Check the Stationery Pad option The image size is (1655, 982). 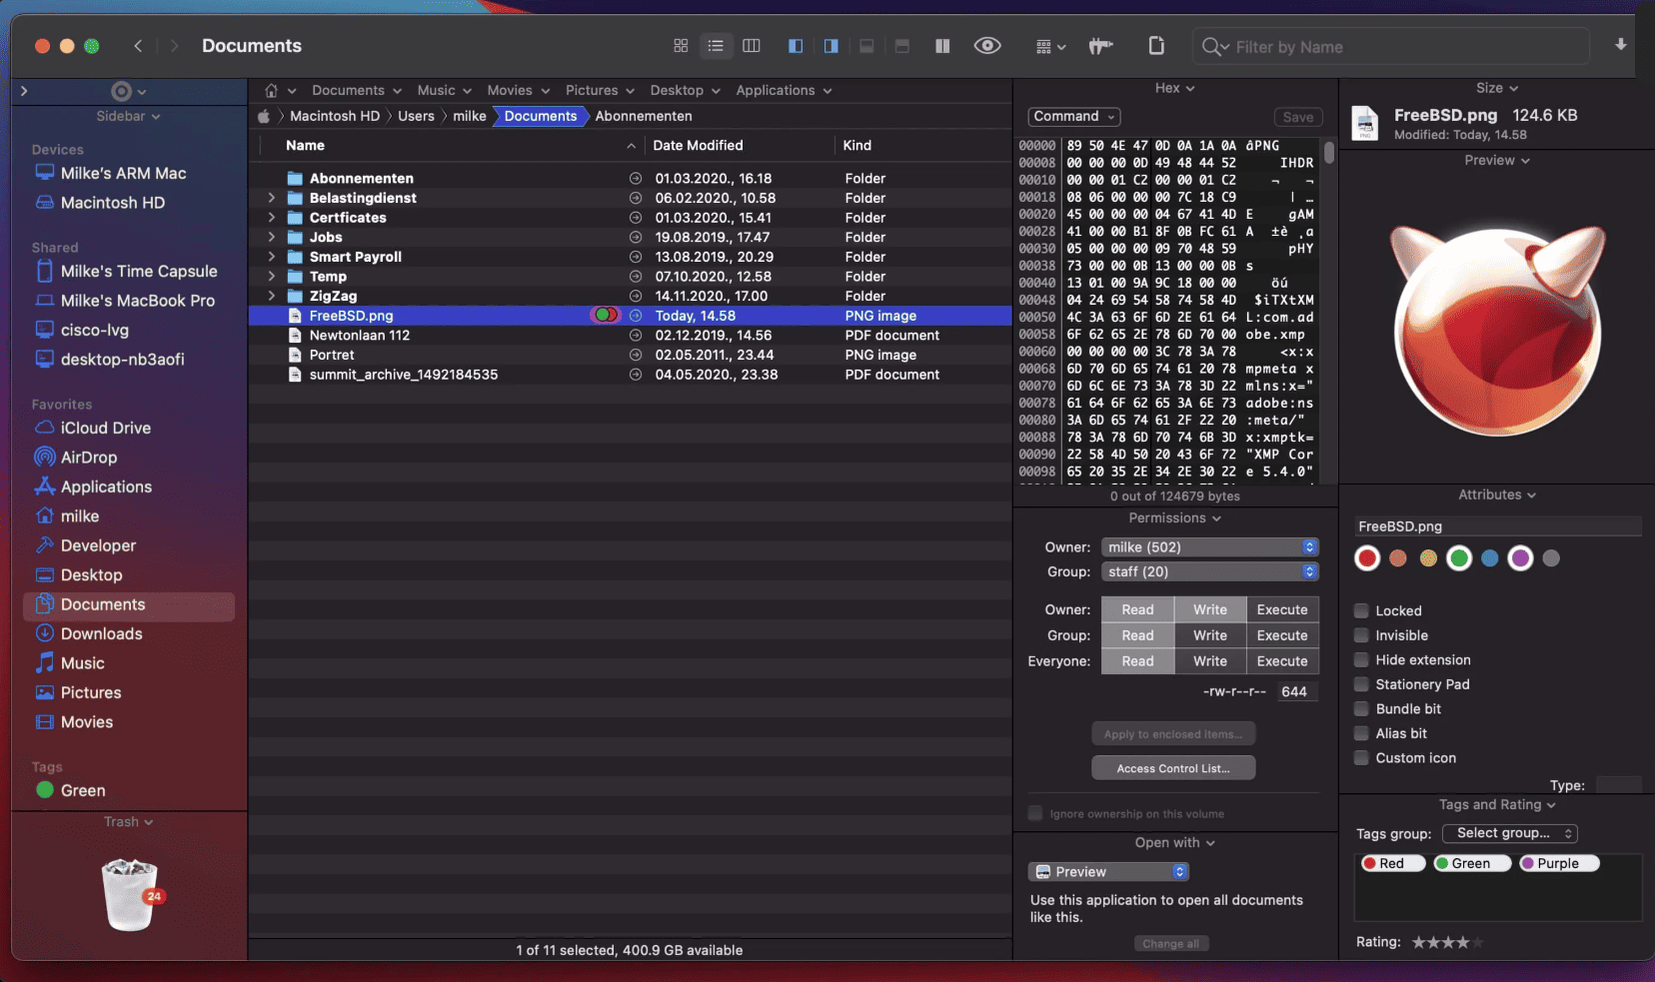pos(1361,684)
